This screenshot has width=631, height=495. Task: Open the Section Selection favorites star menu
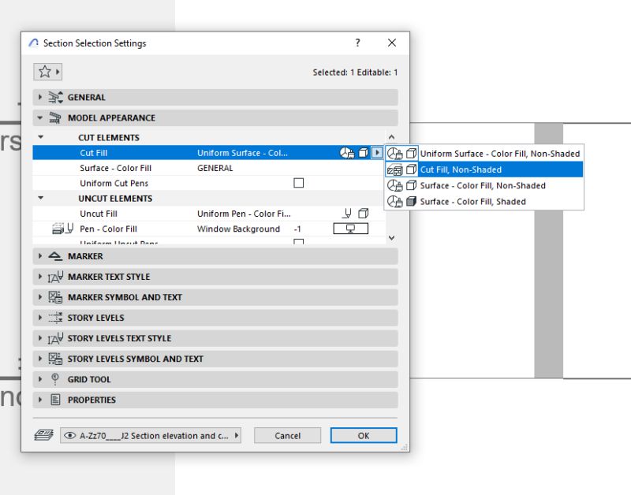coord(47,71)
